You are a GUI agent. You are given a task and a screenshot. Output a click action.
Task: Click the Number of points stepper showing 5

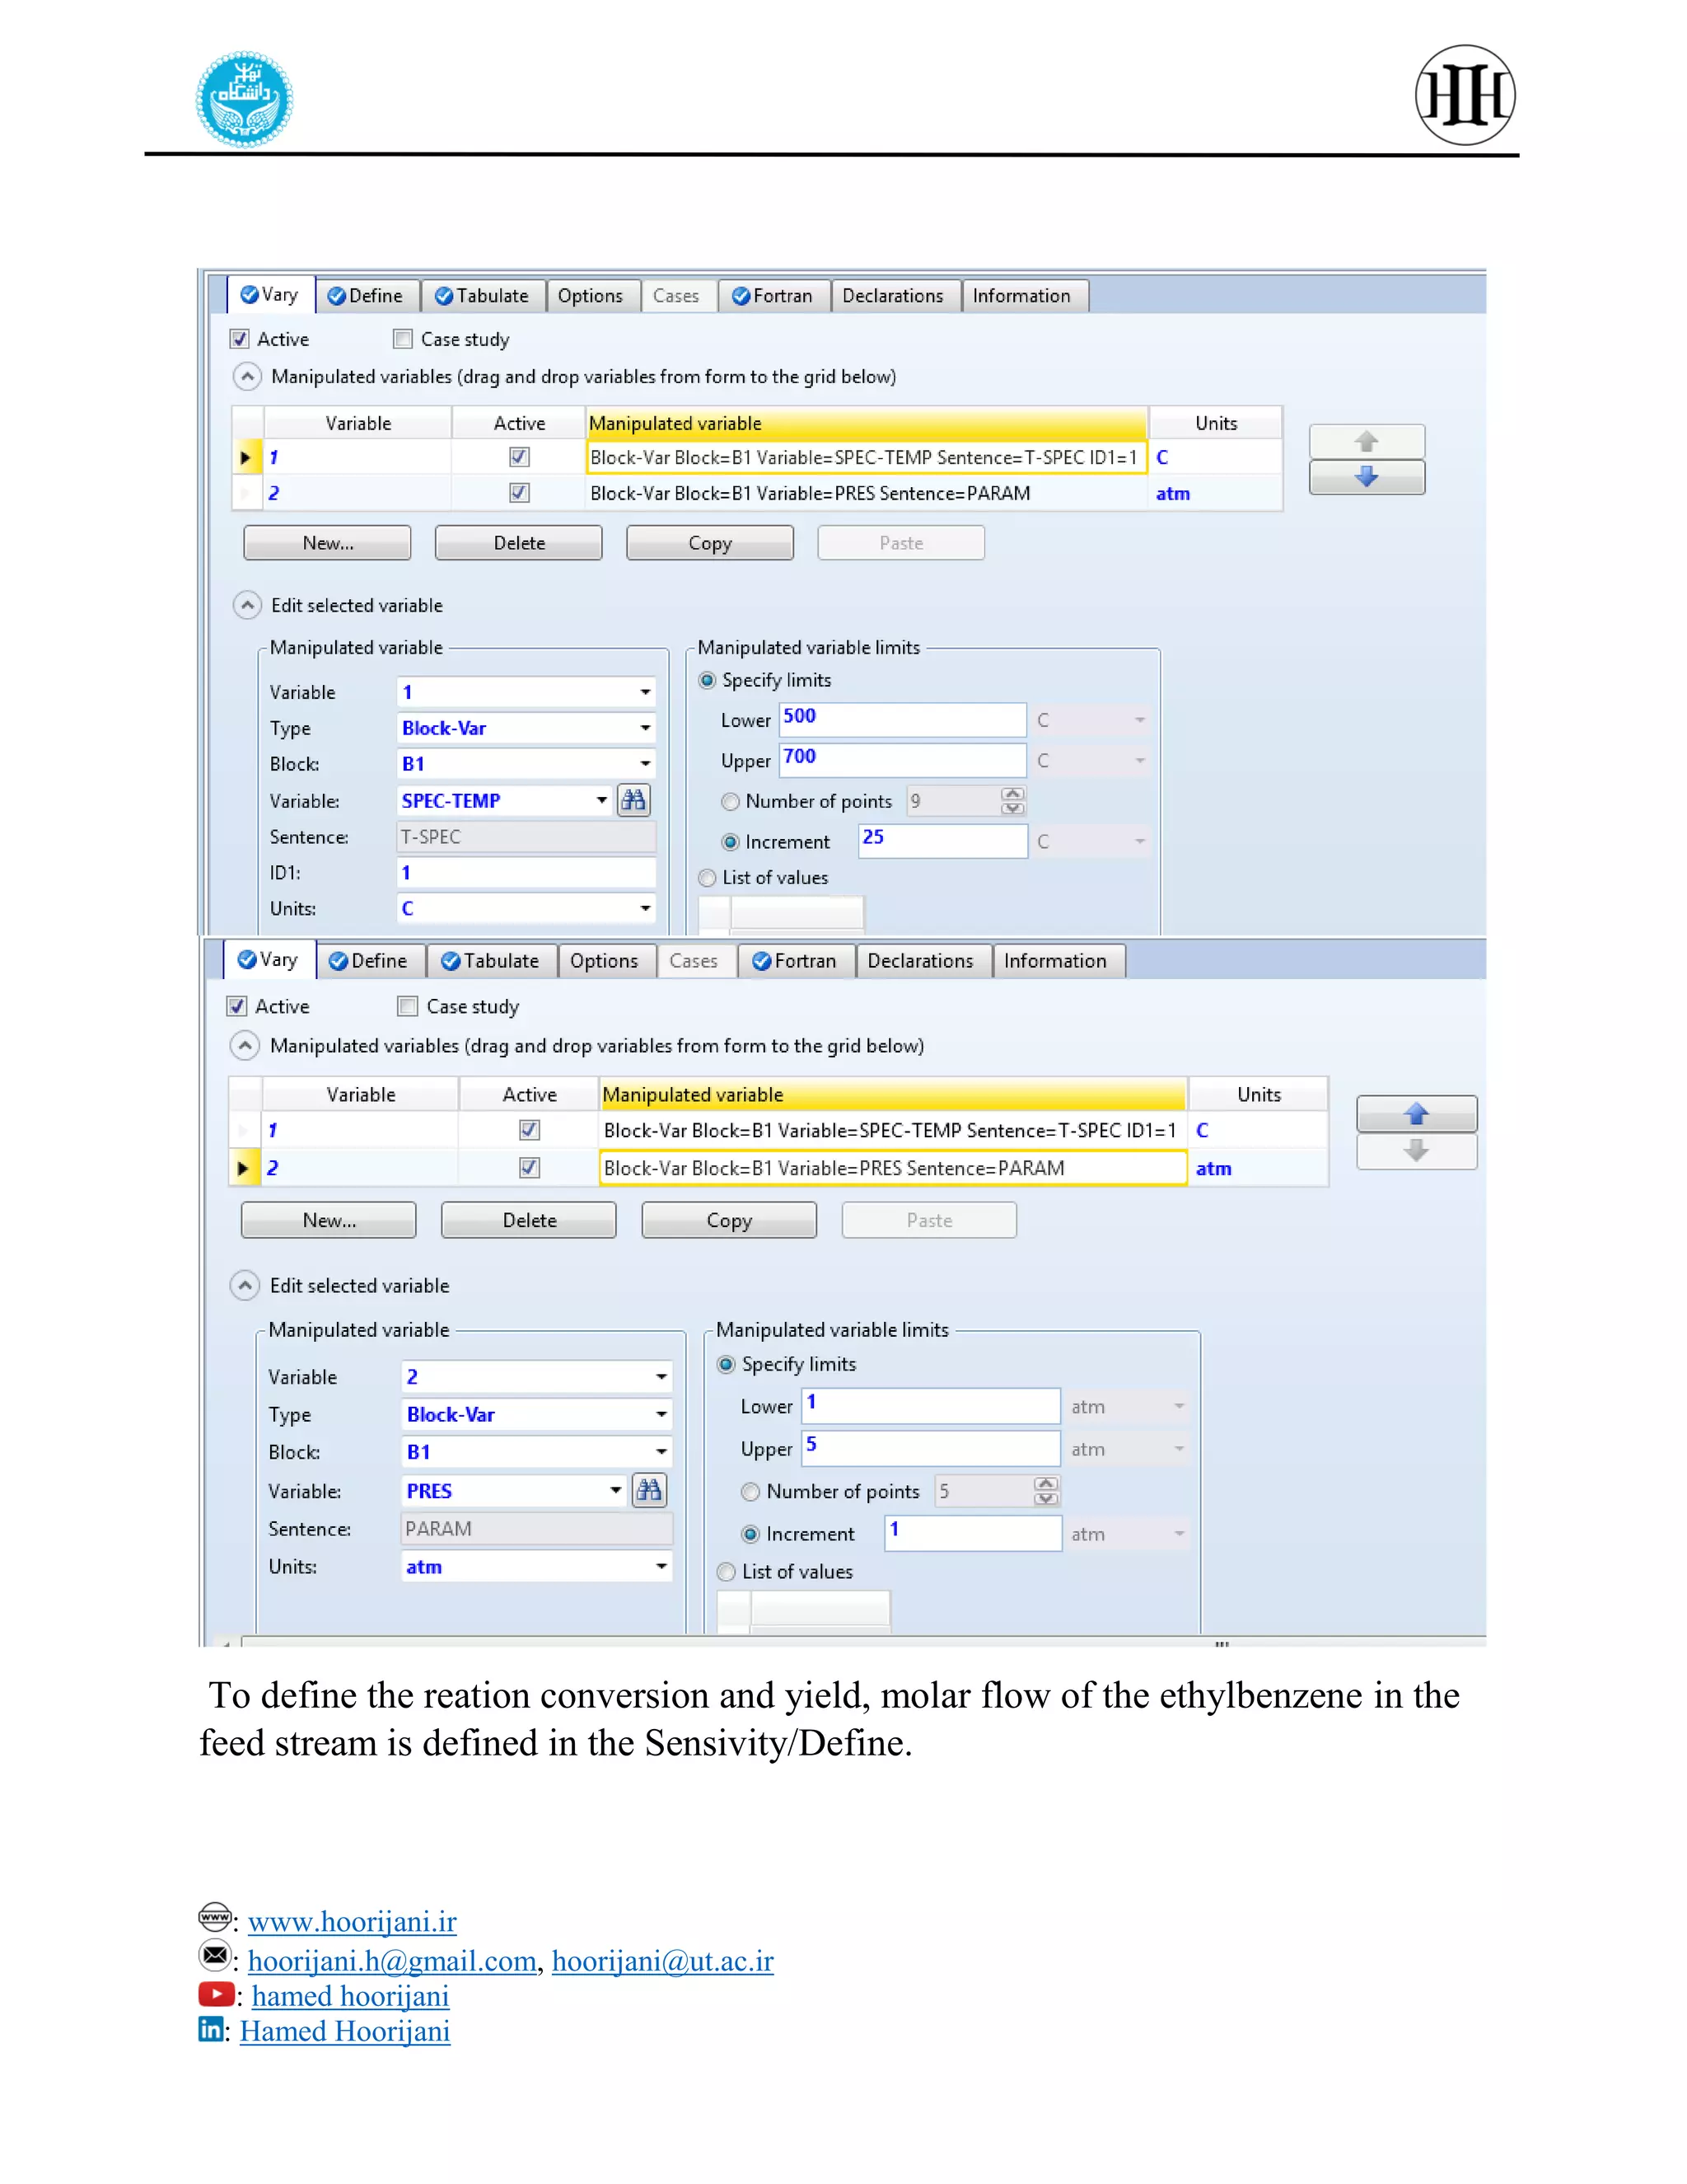pyautogui.click(x=1045, y=1491)
